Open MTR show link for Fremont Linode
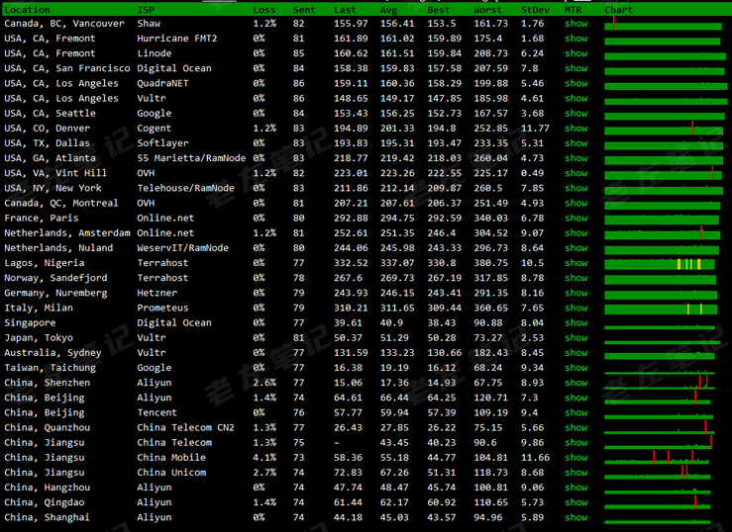 point(575,53)
